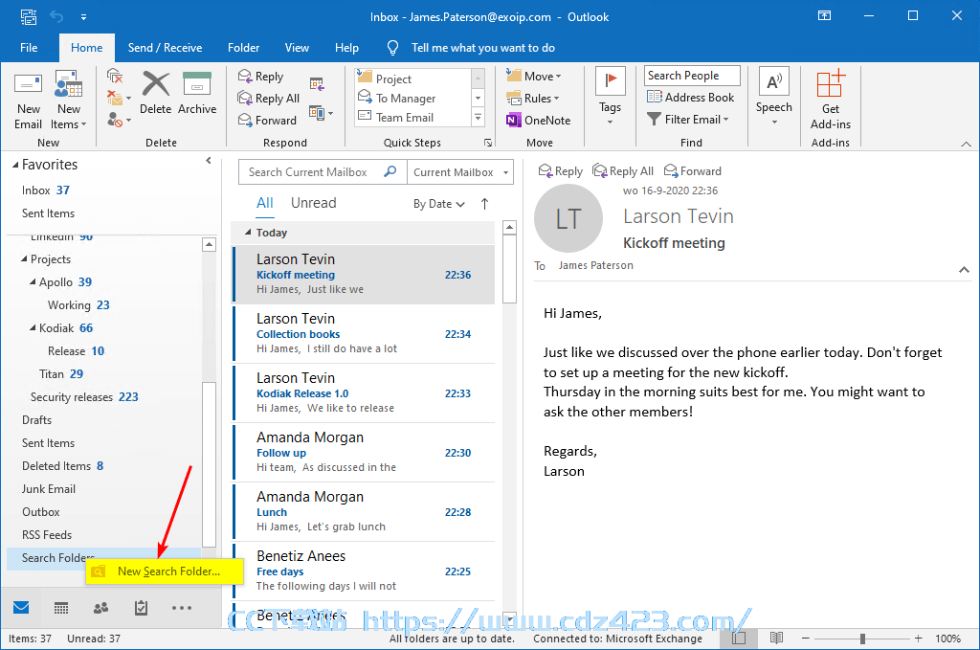Open the Filter Email dropdown
980x650 pixels.
pos(688,119)
